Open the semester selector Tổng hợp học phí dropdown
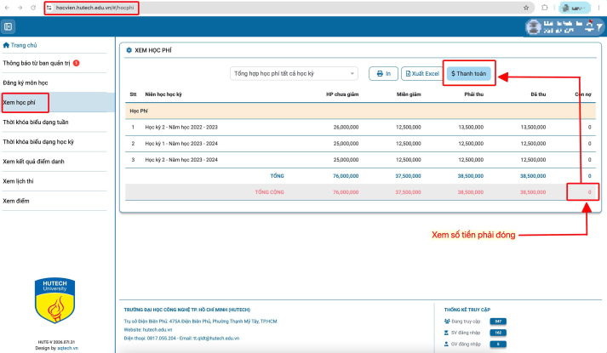Image resolution: width=607 pixels, height=353 pixels. pyautogui.click(x=294, y=73)
